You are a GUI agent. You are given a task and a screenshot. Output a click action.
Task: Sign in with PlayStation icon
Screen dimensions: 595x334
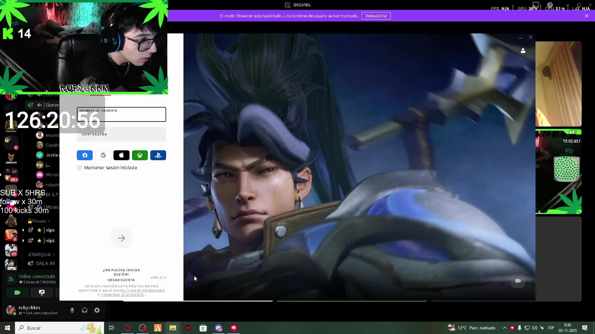pos(158,155)
